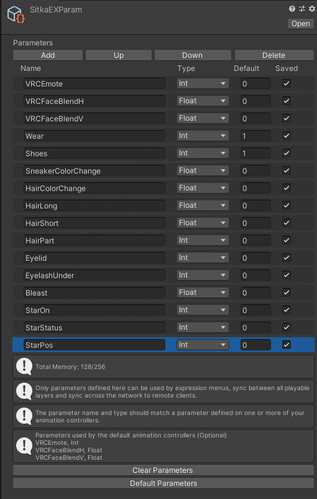Expand Type dropdown for SneakerColorChange
317x499 pixels.
tap(203, 170)
